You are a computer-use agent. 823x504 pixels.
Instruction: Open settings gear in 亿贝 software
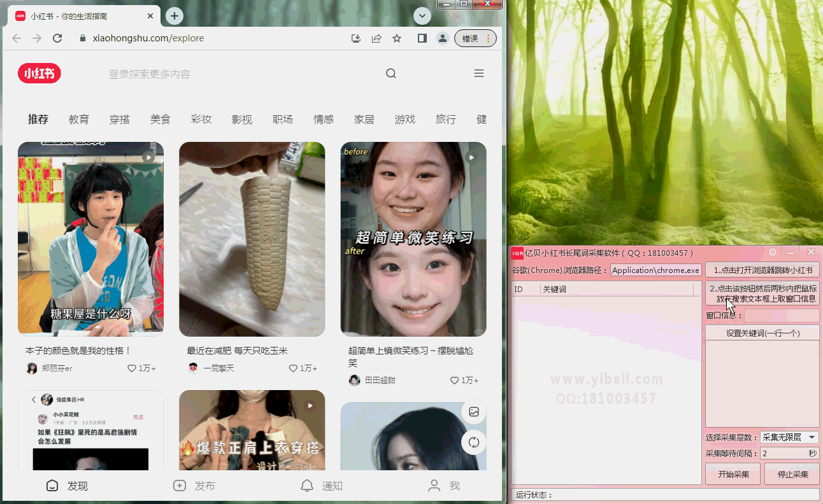point(773,252)
